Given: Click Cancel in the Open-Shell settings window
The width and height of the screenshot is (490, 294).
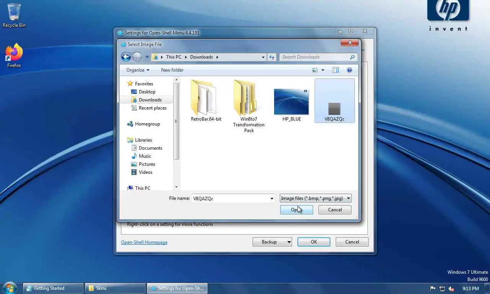Looking at the screenshot, I should pos(352,242).
